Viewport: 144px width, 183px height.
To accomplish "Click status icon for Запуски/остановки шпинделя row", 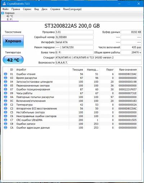I will [x=5, y=82].
